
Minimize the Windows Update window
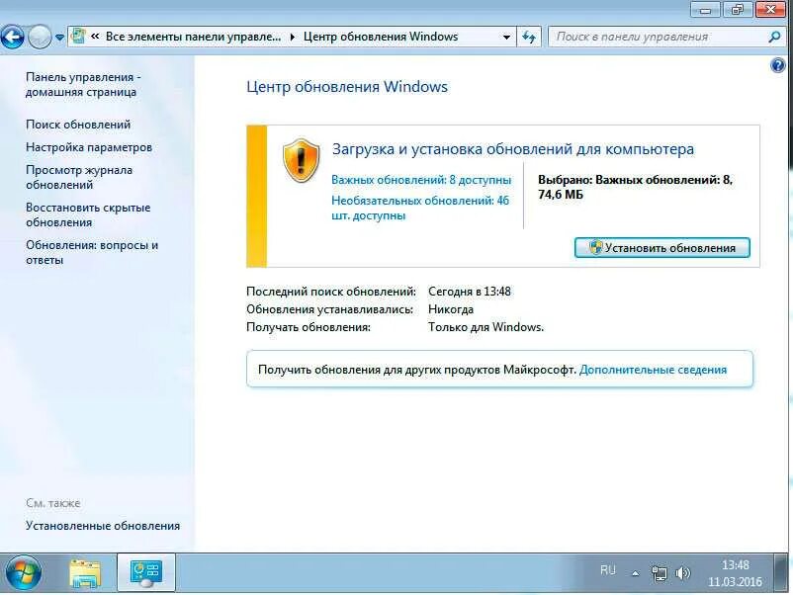(x=705, y=10)
